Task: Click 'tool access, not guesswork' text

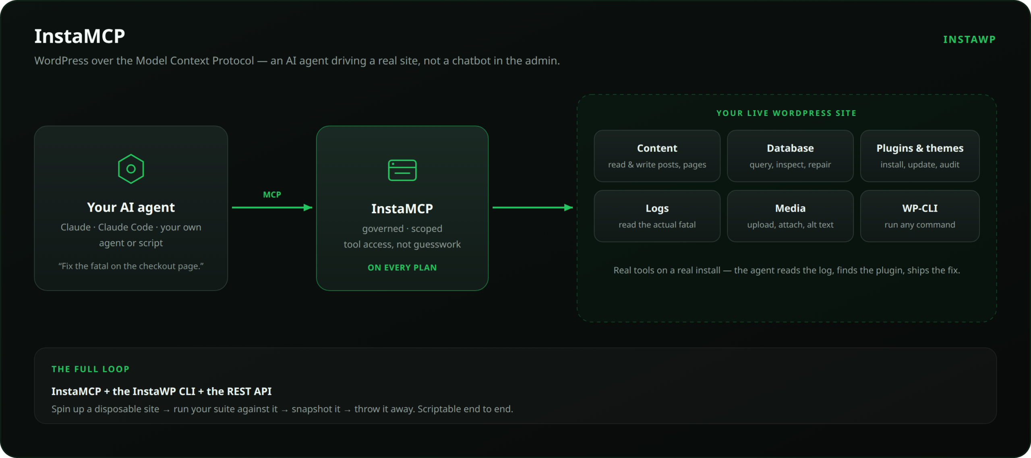Action: pos(402,244)
